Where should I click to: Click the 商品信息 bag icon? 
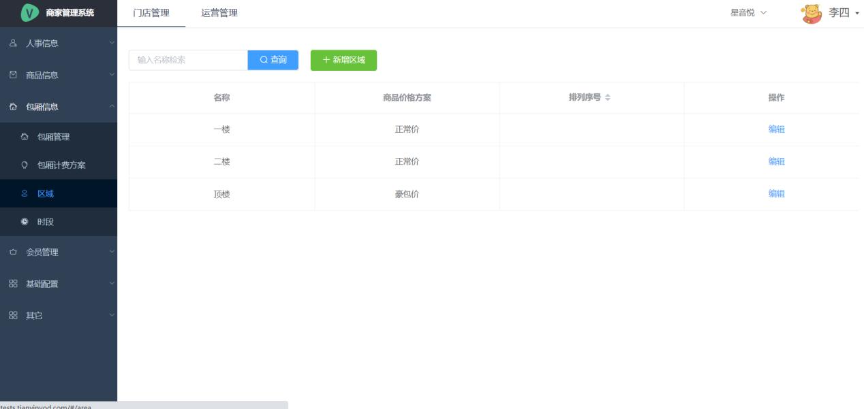click(13, 75)
